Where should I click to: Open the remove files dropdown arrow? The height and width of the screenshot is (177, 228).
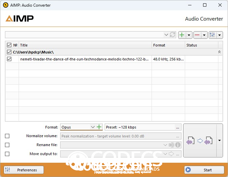[x=204, y=35]
